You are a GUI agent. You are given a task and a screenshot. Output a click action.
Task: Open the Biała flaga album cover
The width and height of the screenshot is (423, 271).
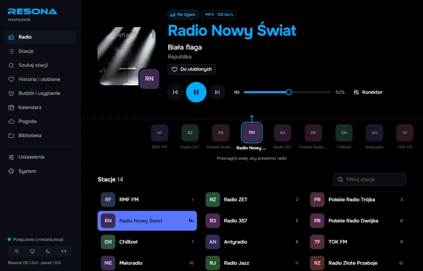(126, 56)
